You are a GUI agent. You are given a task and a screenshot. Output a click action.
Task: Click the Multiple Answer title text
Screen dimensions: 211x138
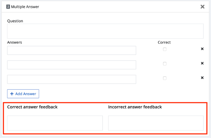[25, 7]
